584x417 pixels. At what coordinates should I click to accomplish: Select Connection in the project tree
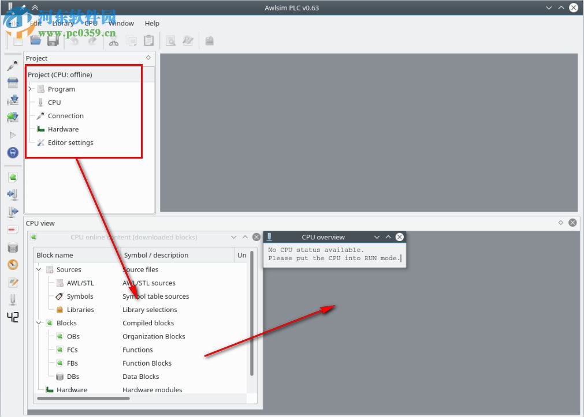(x=65, y=116)
